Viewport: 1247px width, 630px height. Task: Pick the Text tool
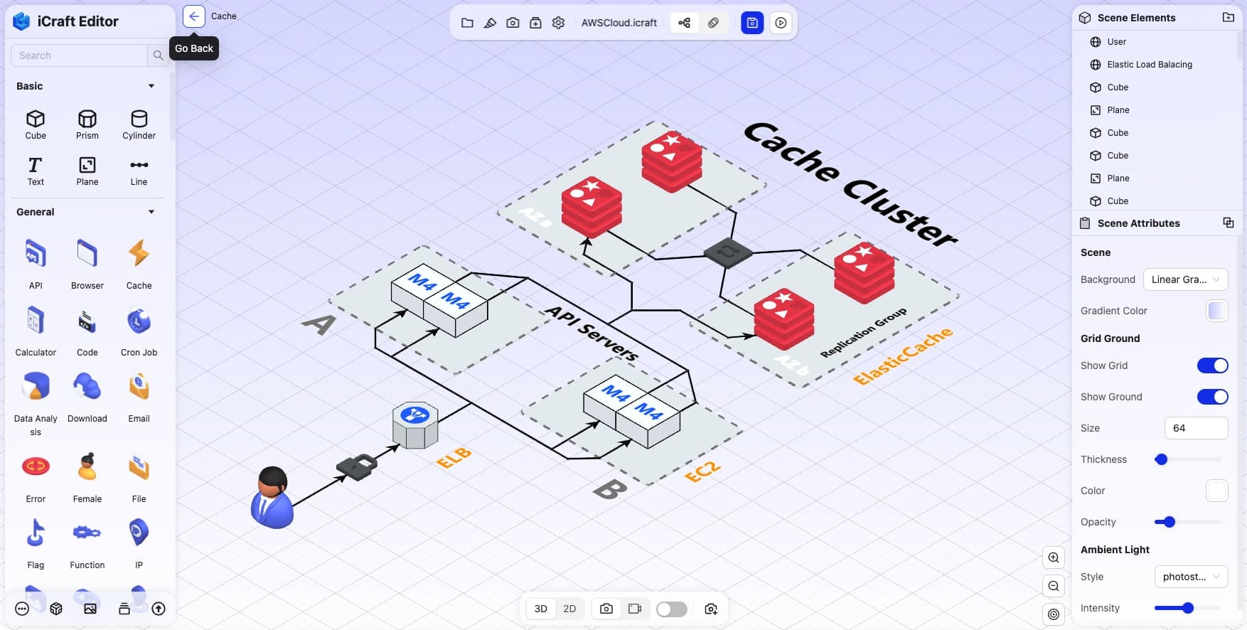(36, 171)
